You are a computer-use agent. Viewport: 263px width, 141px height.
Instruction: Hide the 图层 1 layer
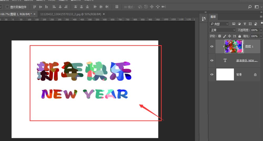pos(212,46)
